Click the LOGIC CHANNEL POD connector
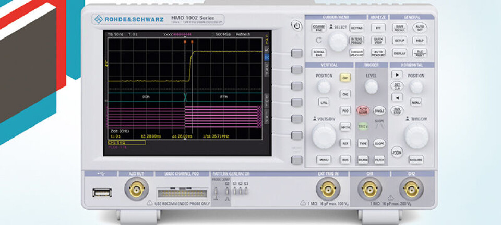This screenshot has height=225, width=501. point(182,193)
